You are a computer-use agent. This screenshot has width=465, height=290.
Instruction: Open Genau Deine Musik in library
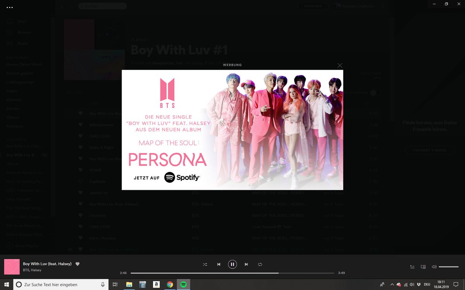click(x=24, y=65)
